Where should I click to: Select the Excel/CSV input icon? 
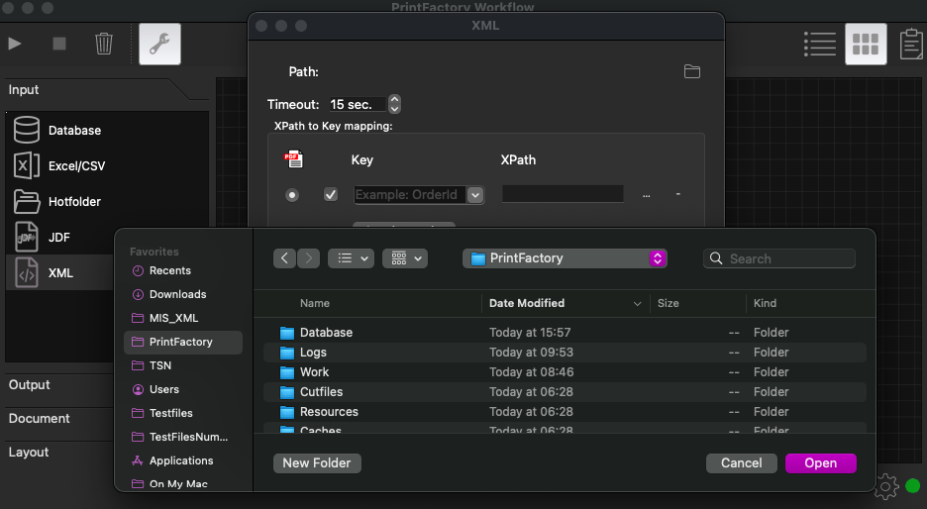[27, 165]
